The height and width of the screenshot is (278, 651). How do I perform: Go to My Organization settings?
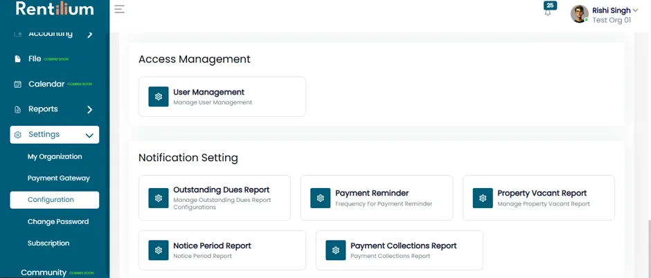point(55,156)
